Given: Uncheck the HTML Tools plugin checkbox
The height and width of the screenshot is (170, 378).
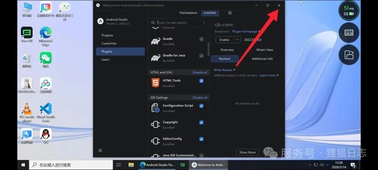Looking at the screenshot, I should (201, 81).
